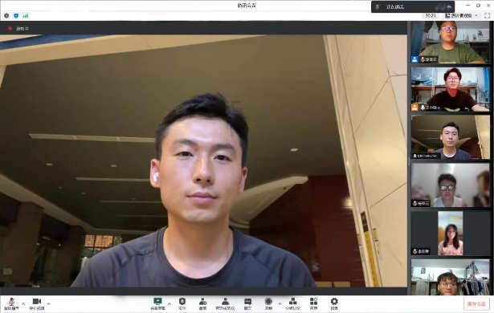Image resolution: width=494 pixels, height=313 pixels.
Task: Enter full screen with the corner-brackets icon
Action: (x=487, y=15)
